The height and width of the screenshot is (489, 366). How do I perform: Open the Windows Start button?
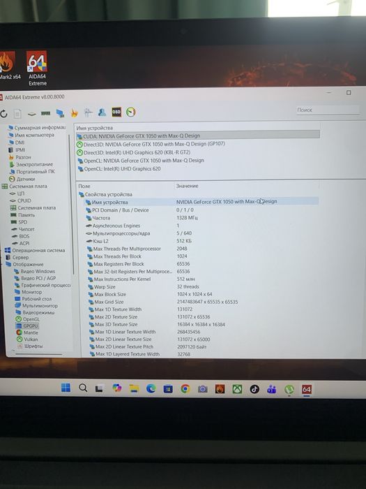(x=66, y=388)
